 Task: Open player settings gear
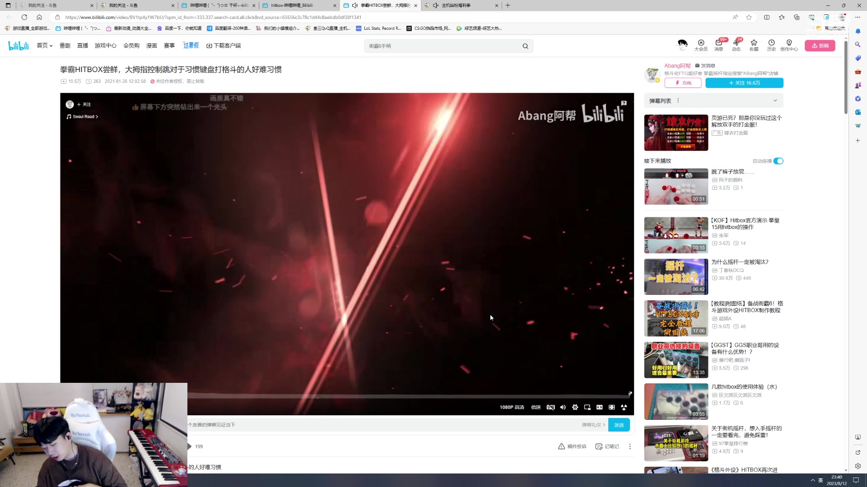tap(575, 407)
